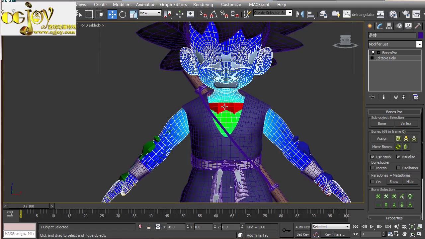Toggle the Selection Lock padlock

149,227
